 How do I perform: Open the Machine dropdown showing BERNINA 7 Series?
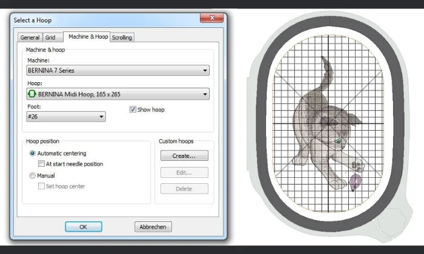click(118, 70)
